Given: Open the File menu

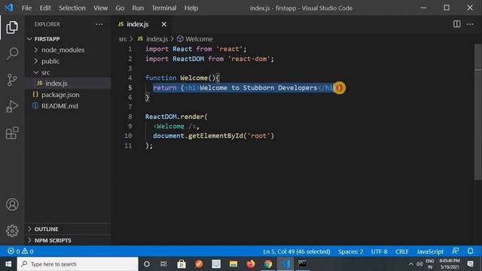Looking at the screenshot, I should (27, 8).
